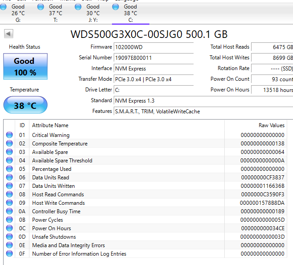Select the Power Cycles attribute row
Screen dimensions: 293x265
[x=145, y=220]
